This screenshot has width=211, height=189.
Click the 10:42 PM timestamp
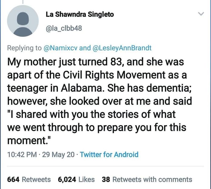(x=20, y=155)
